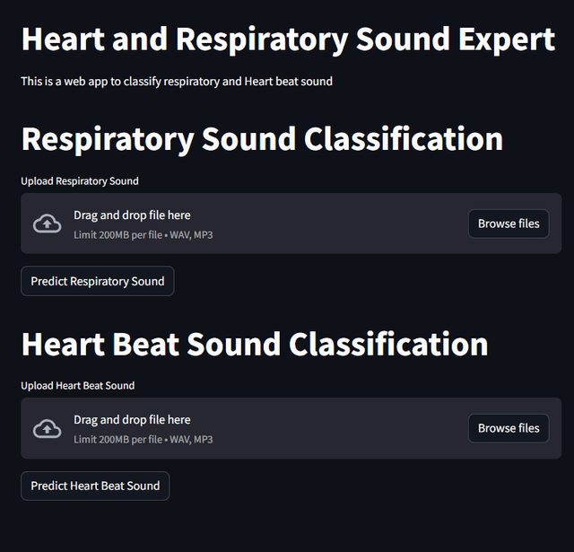Click the Upload Heart Beat Sound label
Screen dimensions: 574x552
pyautogui.click(x=78, y=386)
